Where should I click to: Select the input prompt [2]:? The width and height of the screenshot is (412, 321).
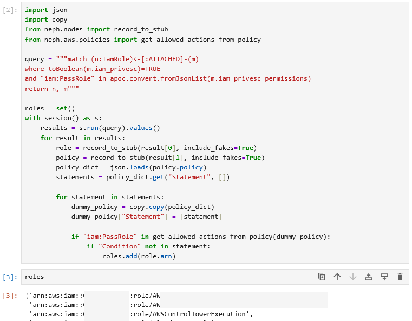coord(10,10)
